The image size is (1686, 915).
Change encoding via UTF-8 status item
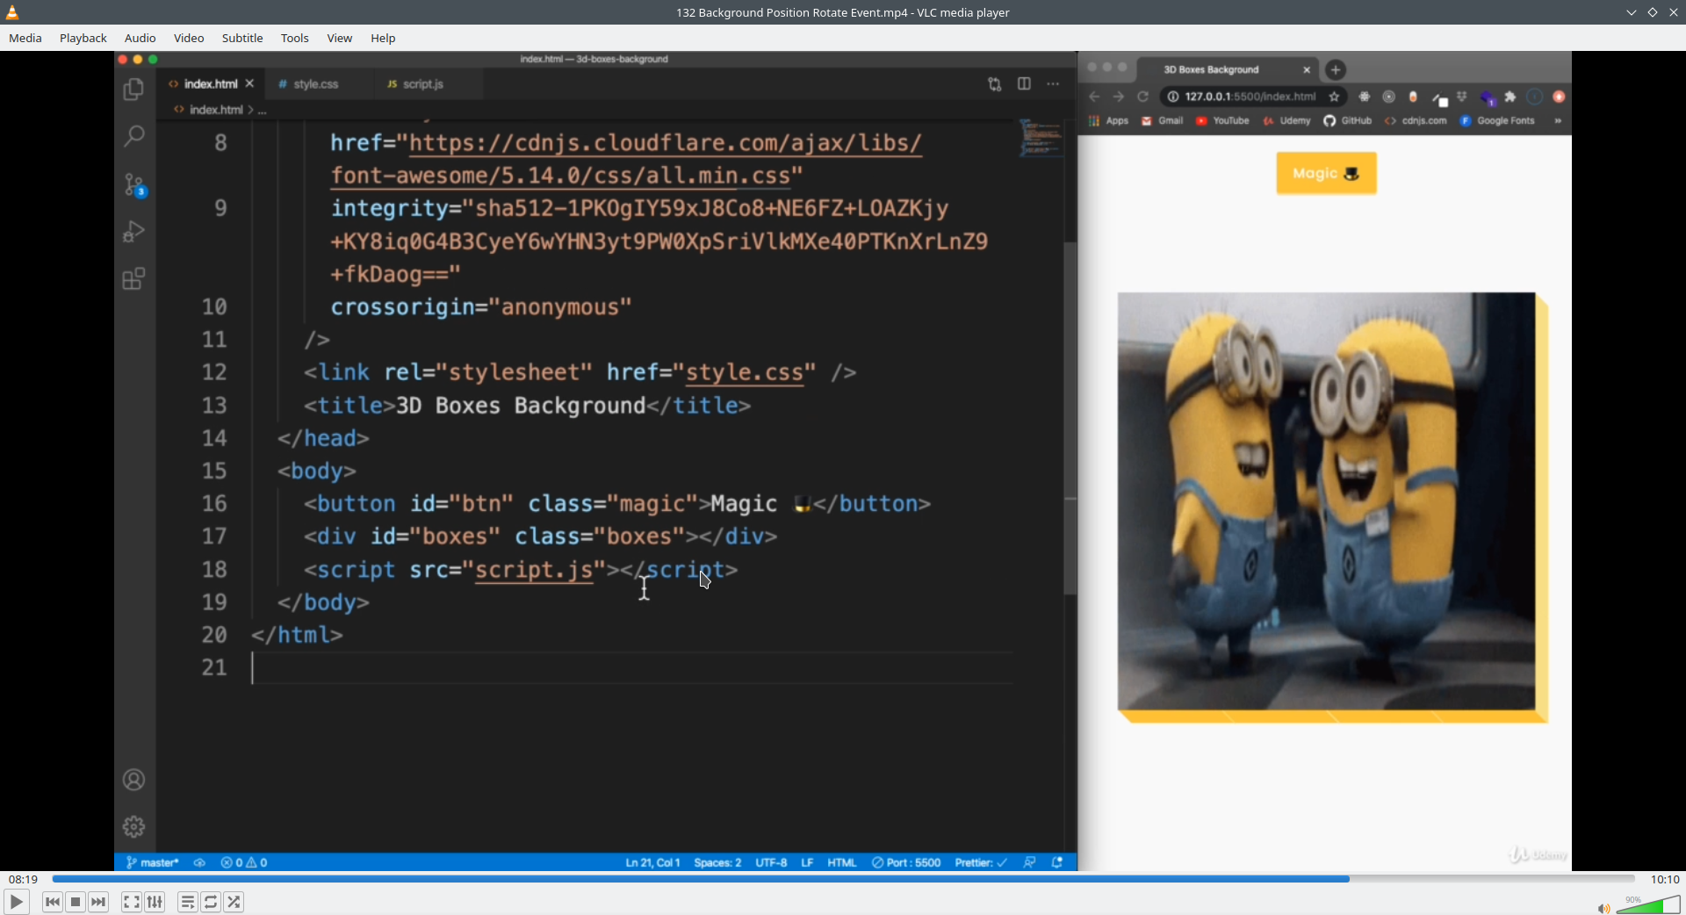click(x=771, y=863)
